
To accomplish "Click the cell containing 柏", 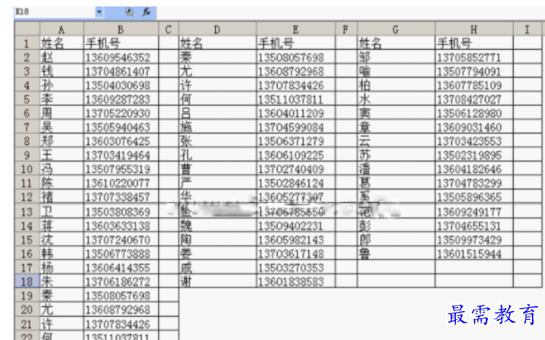I will point(396,85).
